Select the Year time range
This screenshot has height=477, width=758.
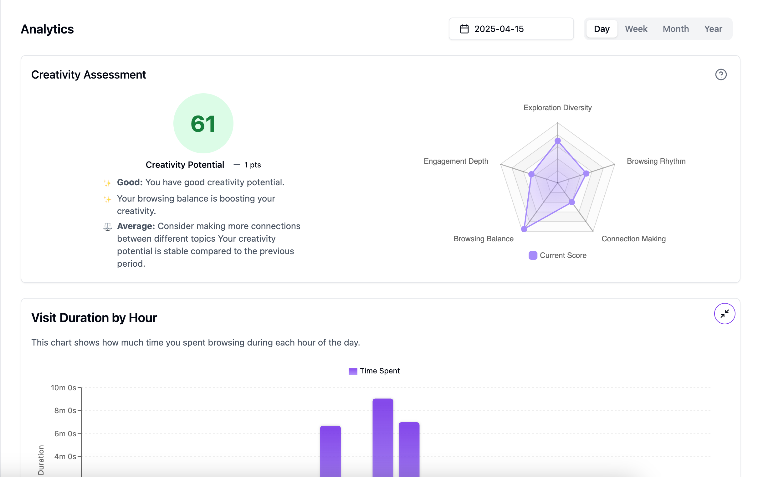click(713, 29)
